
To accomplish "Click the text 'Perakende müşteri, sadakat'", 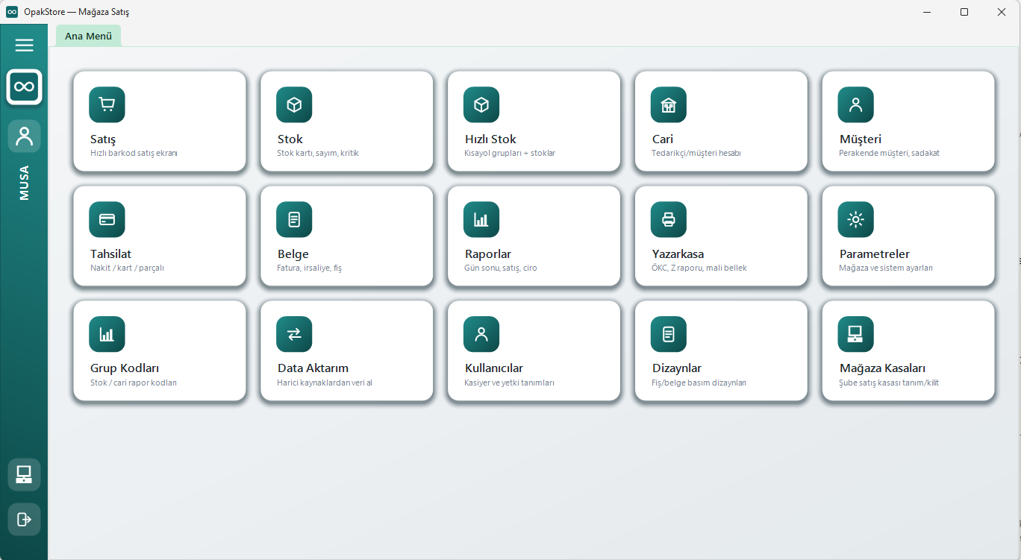I will click(x=890, y=153).
